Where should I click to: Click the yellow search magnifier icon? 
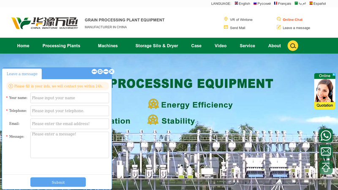293,46
